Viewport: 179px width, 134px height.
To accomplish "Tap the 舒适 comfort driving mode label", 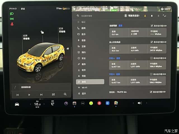I will 23,9.
